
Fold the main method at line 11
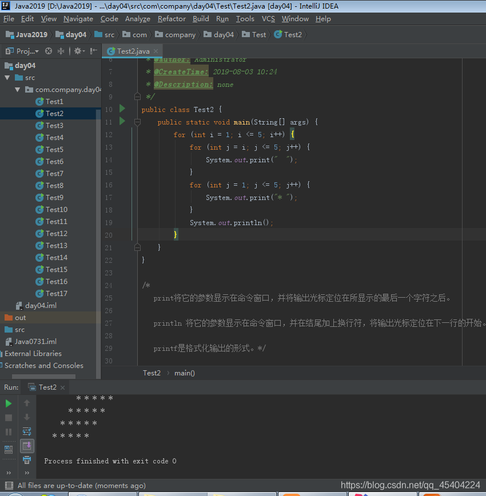coord(137,122)
